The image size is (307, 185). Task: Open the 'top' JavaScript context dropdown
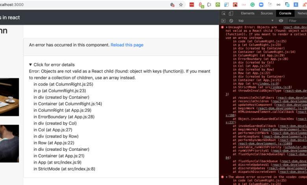pos(256,20)
